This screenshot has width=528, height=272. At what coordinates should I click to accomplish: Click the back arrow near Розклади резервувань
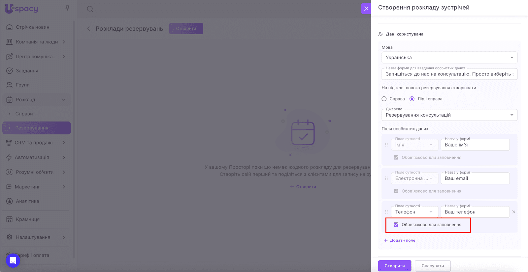tap(88, 29)
